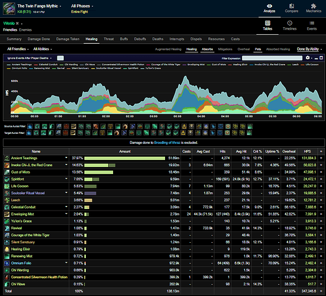Click Ancient Teachings ability icon
This screenshot has width=326, height=296.
coord(7,158)
